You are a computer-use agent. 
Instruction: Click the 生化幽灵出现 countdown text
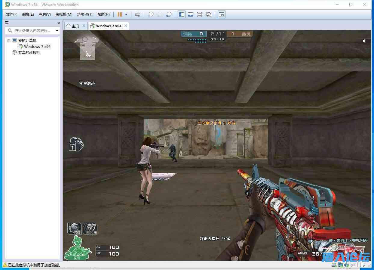click(x=217, y=123)
